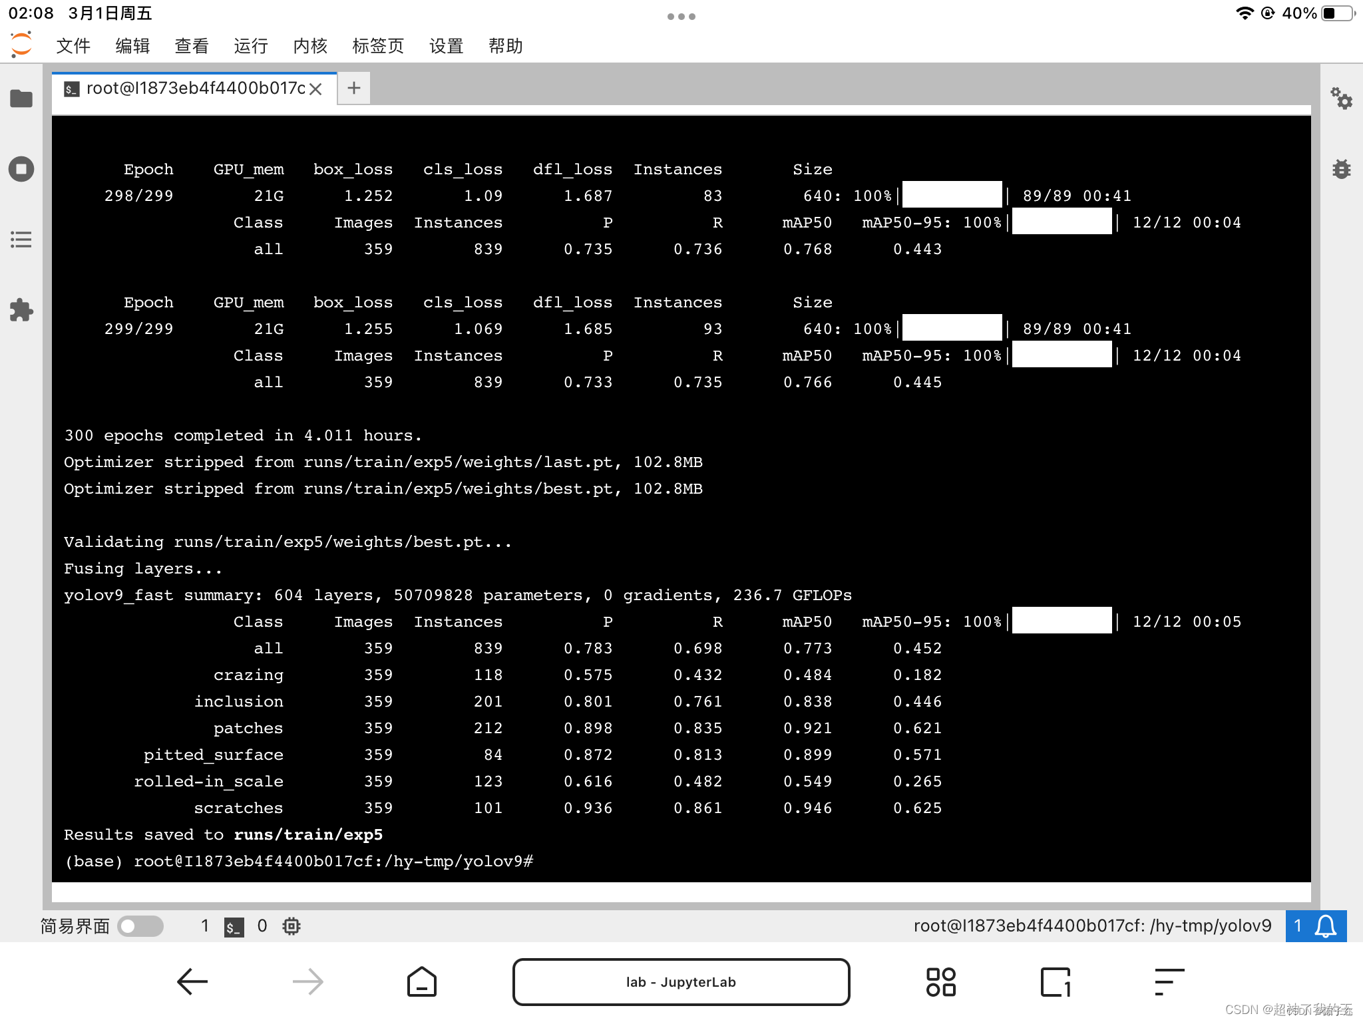Open the property inspector gears icon
The width and height of the screenshot is (1363, 1022).
tap(1341, 100)
